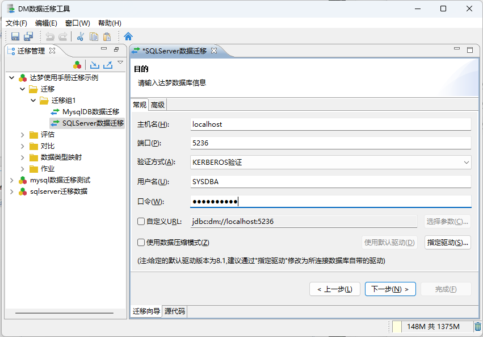Click the 达梦使用手册迁移示例 project icon

pyautogui.click(x=23, y=78)
